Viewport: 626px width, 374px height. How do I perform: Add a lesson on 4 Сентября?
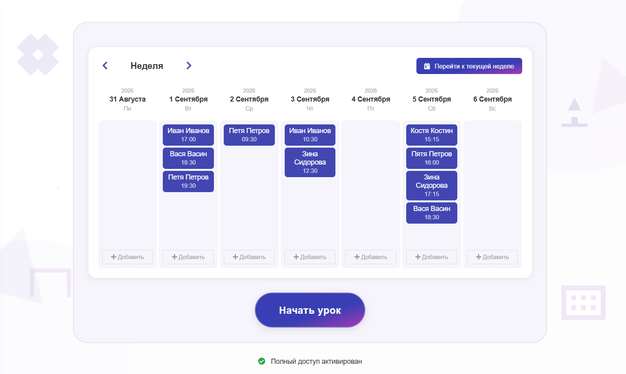(x=371, y=257)
